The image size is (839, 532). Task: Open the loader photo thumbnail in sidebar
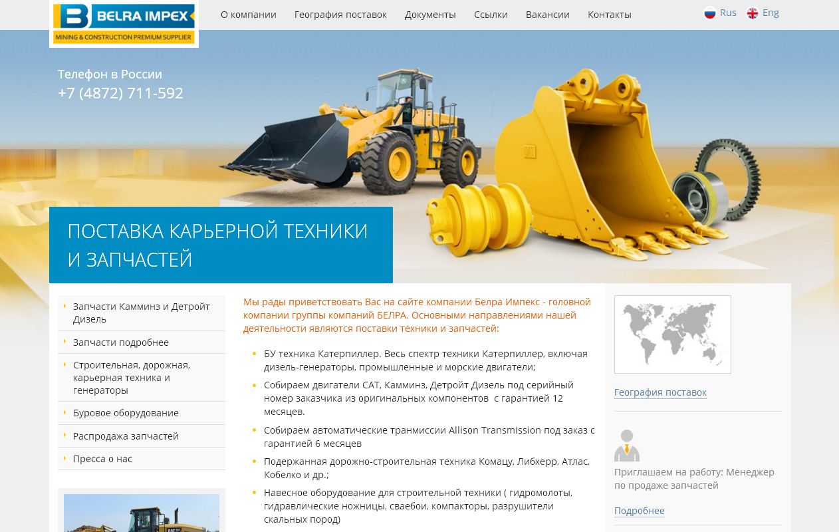pos(142,513)
